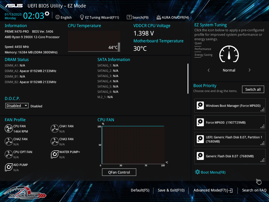The width and height of the screenshot is (269, 202).
Task: Click the AIO PUMP icon
Action: (9, 167)
